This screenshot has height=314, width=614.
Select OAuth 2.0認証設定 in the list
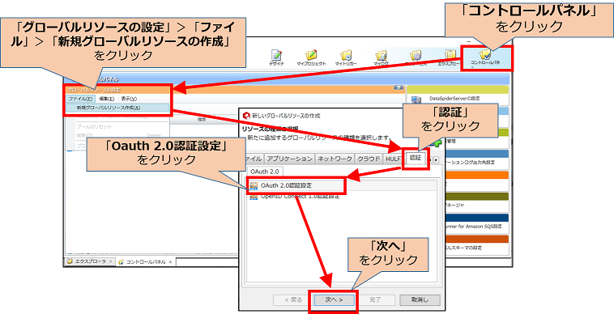point(343,186)
